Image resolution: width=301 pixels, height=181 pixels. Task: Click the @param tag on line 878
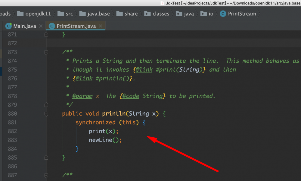82,96
